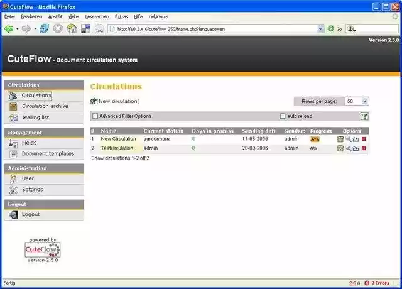
Task: Expand the address bar history dropdown
Action: click(321, 29)
